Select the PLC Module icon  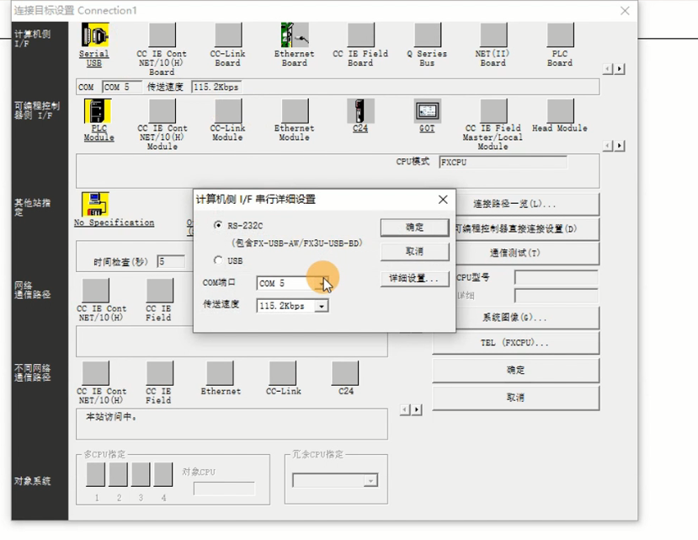(98, 112)
